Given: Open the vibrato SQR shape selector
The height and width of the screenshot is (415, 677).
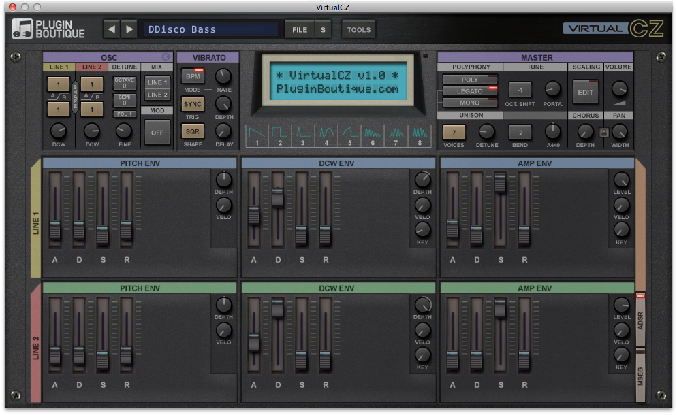Looking at the screenshot, I should (x=193, y=131).
